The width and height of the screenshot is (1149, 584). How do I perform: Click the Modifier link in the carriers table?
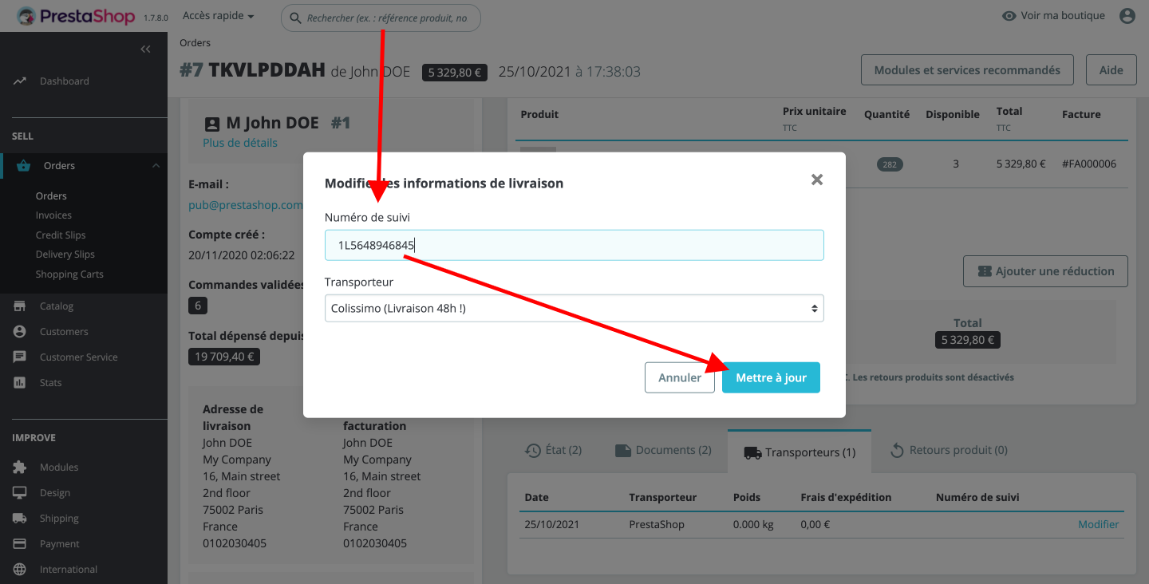pos(1099,524)
